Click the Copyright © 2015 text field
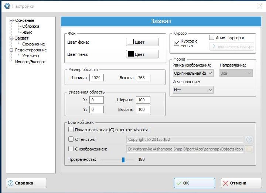 [185, 139]
